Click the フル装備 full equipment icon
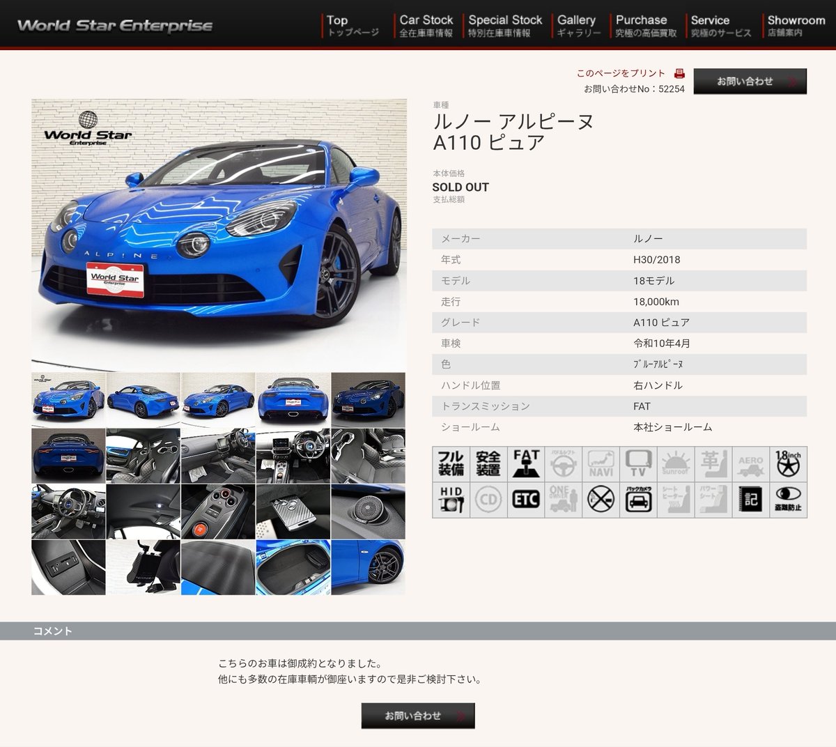This screenshot has width=836, height=747. 451,463
